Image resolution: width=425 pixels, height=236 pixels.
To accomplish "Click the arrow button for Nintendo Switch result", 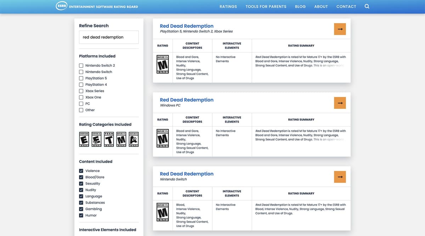I will point(340,177).
